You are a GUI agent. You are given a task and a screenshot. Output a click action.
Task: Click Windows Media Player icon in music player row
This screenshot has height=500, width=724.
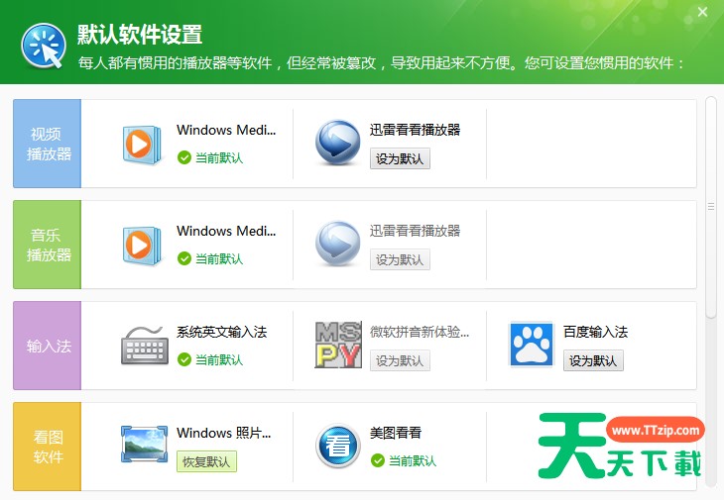[142, 245]
